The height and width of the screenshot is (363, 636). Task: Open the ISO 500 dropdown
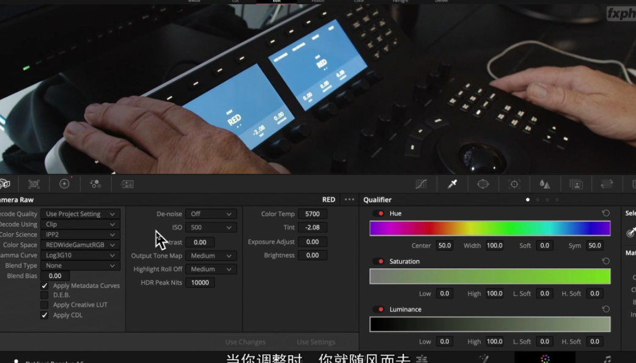(211, 227)
